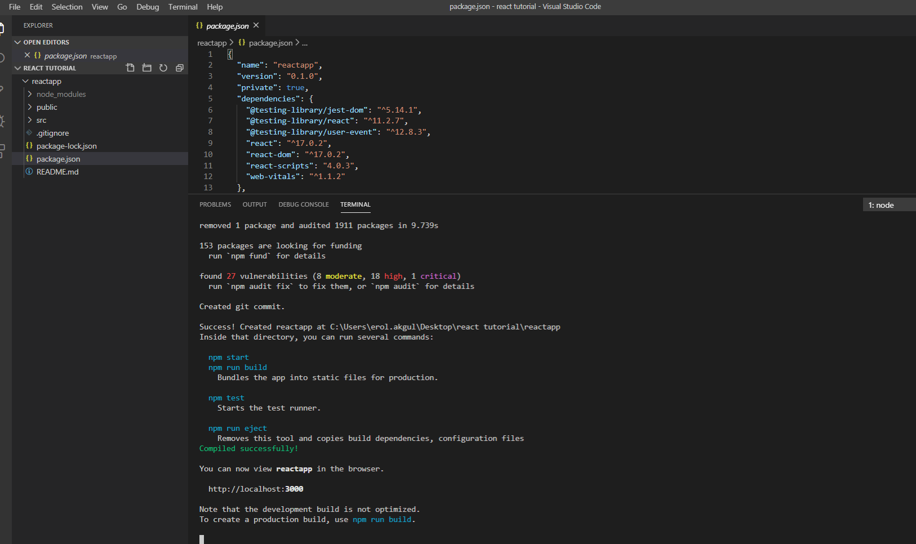Viewport: 916px width, 544px height.
Task: Switch to the Problems tab
Action: pos(215,204)
